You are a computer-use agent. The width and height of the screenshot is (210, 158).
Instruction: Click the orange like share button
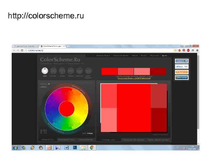click(x=182, y=72)
